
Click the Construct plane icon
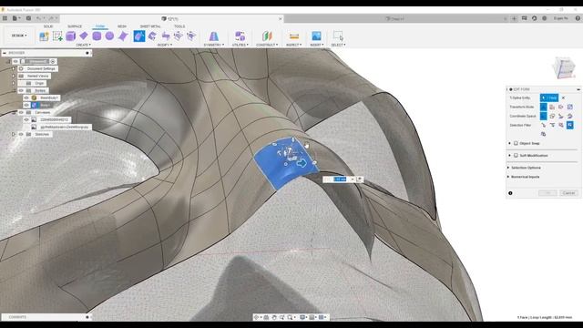click(267, 36)
